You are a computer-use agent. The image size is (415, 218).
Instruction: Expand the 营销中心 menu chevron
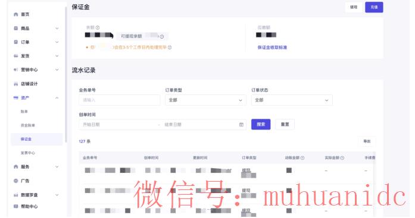tap(57, 69)
